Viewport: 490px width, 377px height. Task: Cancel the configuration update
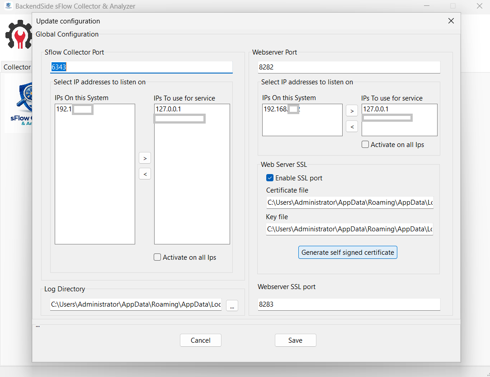tap(200, 340)
